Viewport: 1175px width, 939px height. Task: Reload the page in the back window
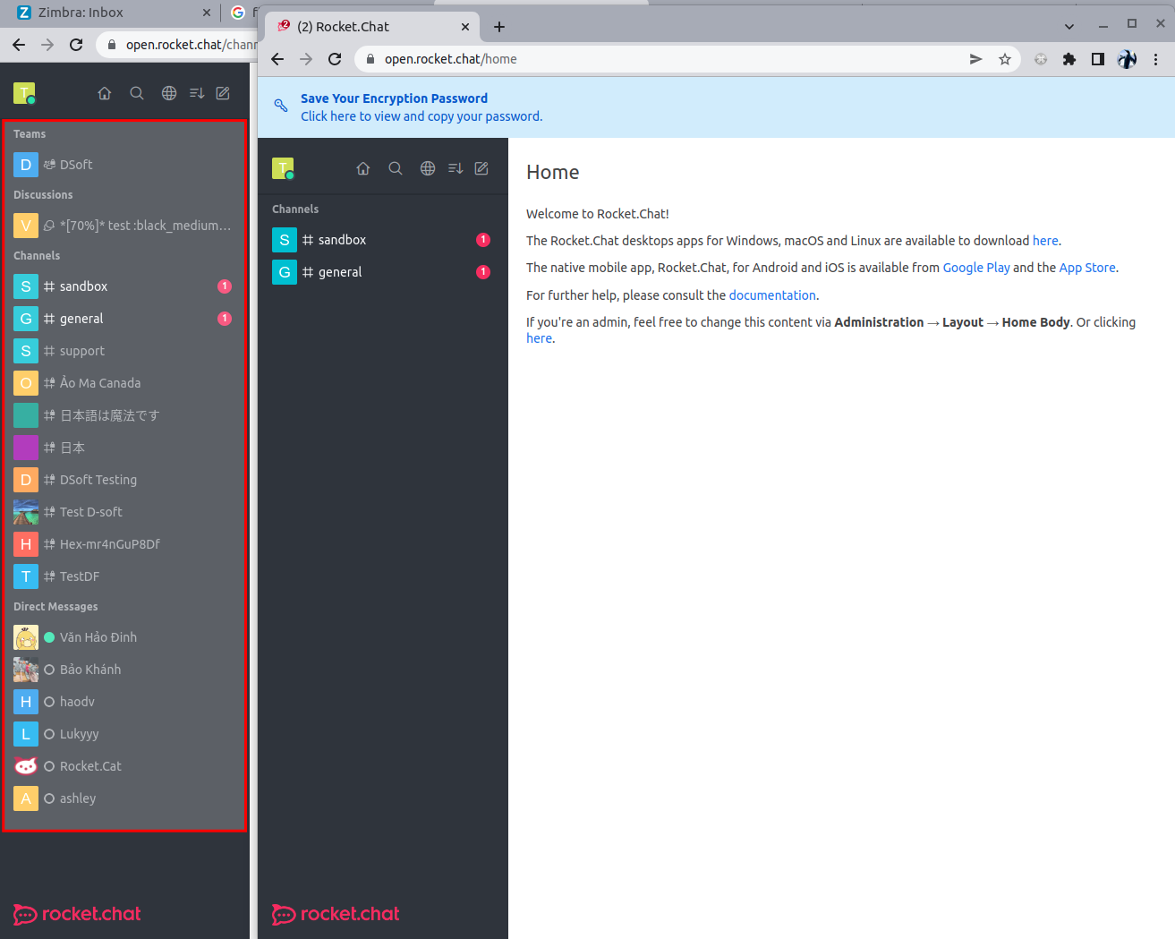(x=76, y=45)
